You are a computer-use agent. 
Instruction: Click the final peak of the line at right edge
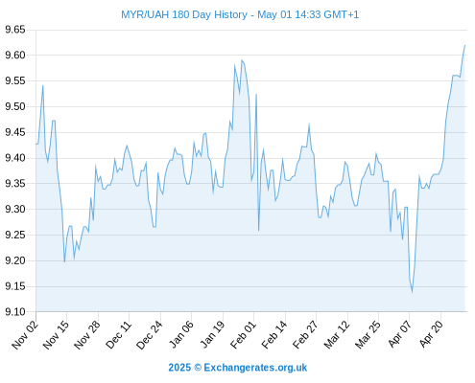(464, 46)
